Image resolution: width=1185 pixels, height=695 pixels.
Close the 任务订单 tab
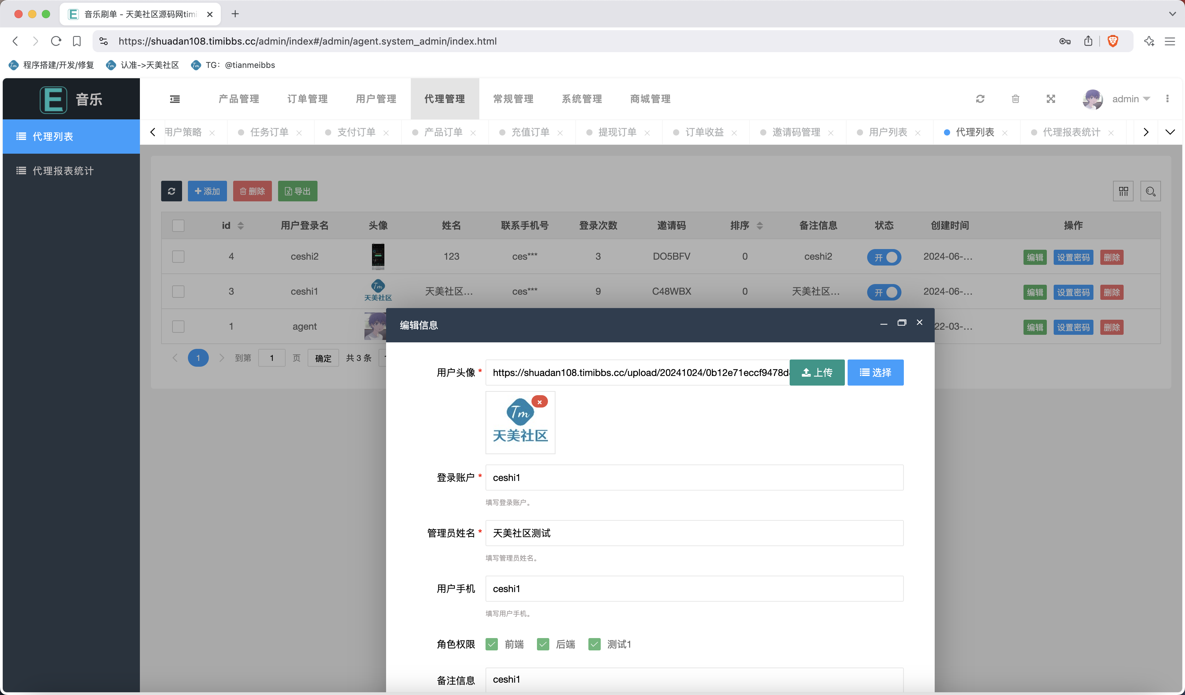point(299,133)
